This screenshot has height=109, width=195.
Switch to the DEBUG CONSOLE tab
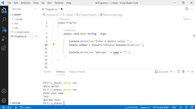coord(77,72)
